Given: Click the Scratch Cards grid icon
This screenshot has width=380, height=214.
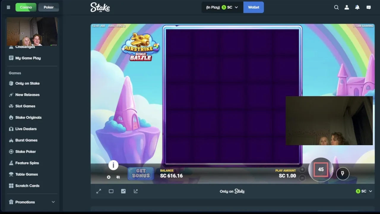Looking at the screenshot, I should [x=11, y=185].
